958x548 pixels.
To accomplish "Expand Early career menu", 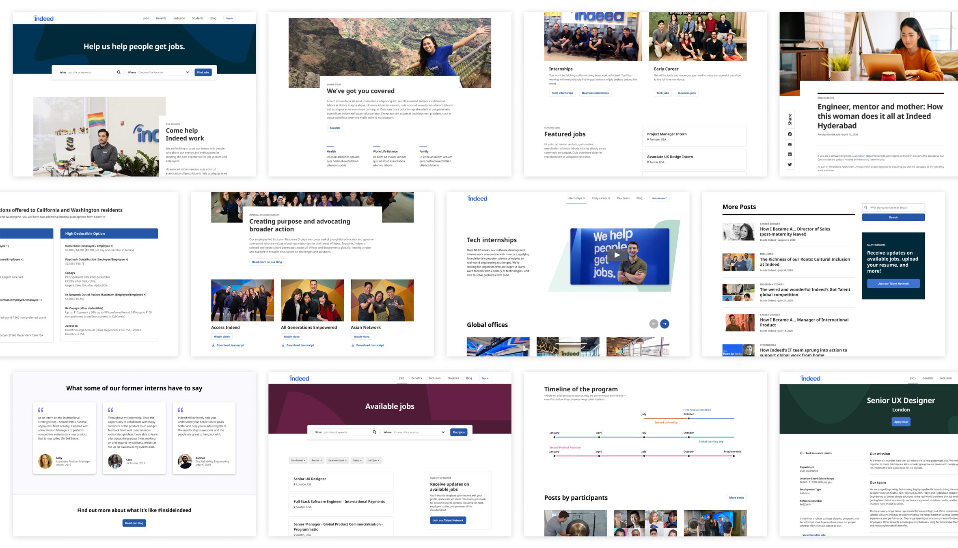I will 601,198.
